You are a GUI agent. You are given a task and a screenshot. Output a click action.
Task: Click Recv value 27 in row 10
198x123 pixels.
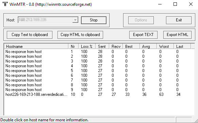(114, 94)
